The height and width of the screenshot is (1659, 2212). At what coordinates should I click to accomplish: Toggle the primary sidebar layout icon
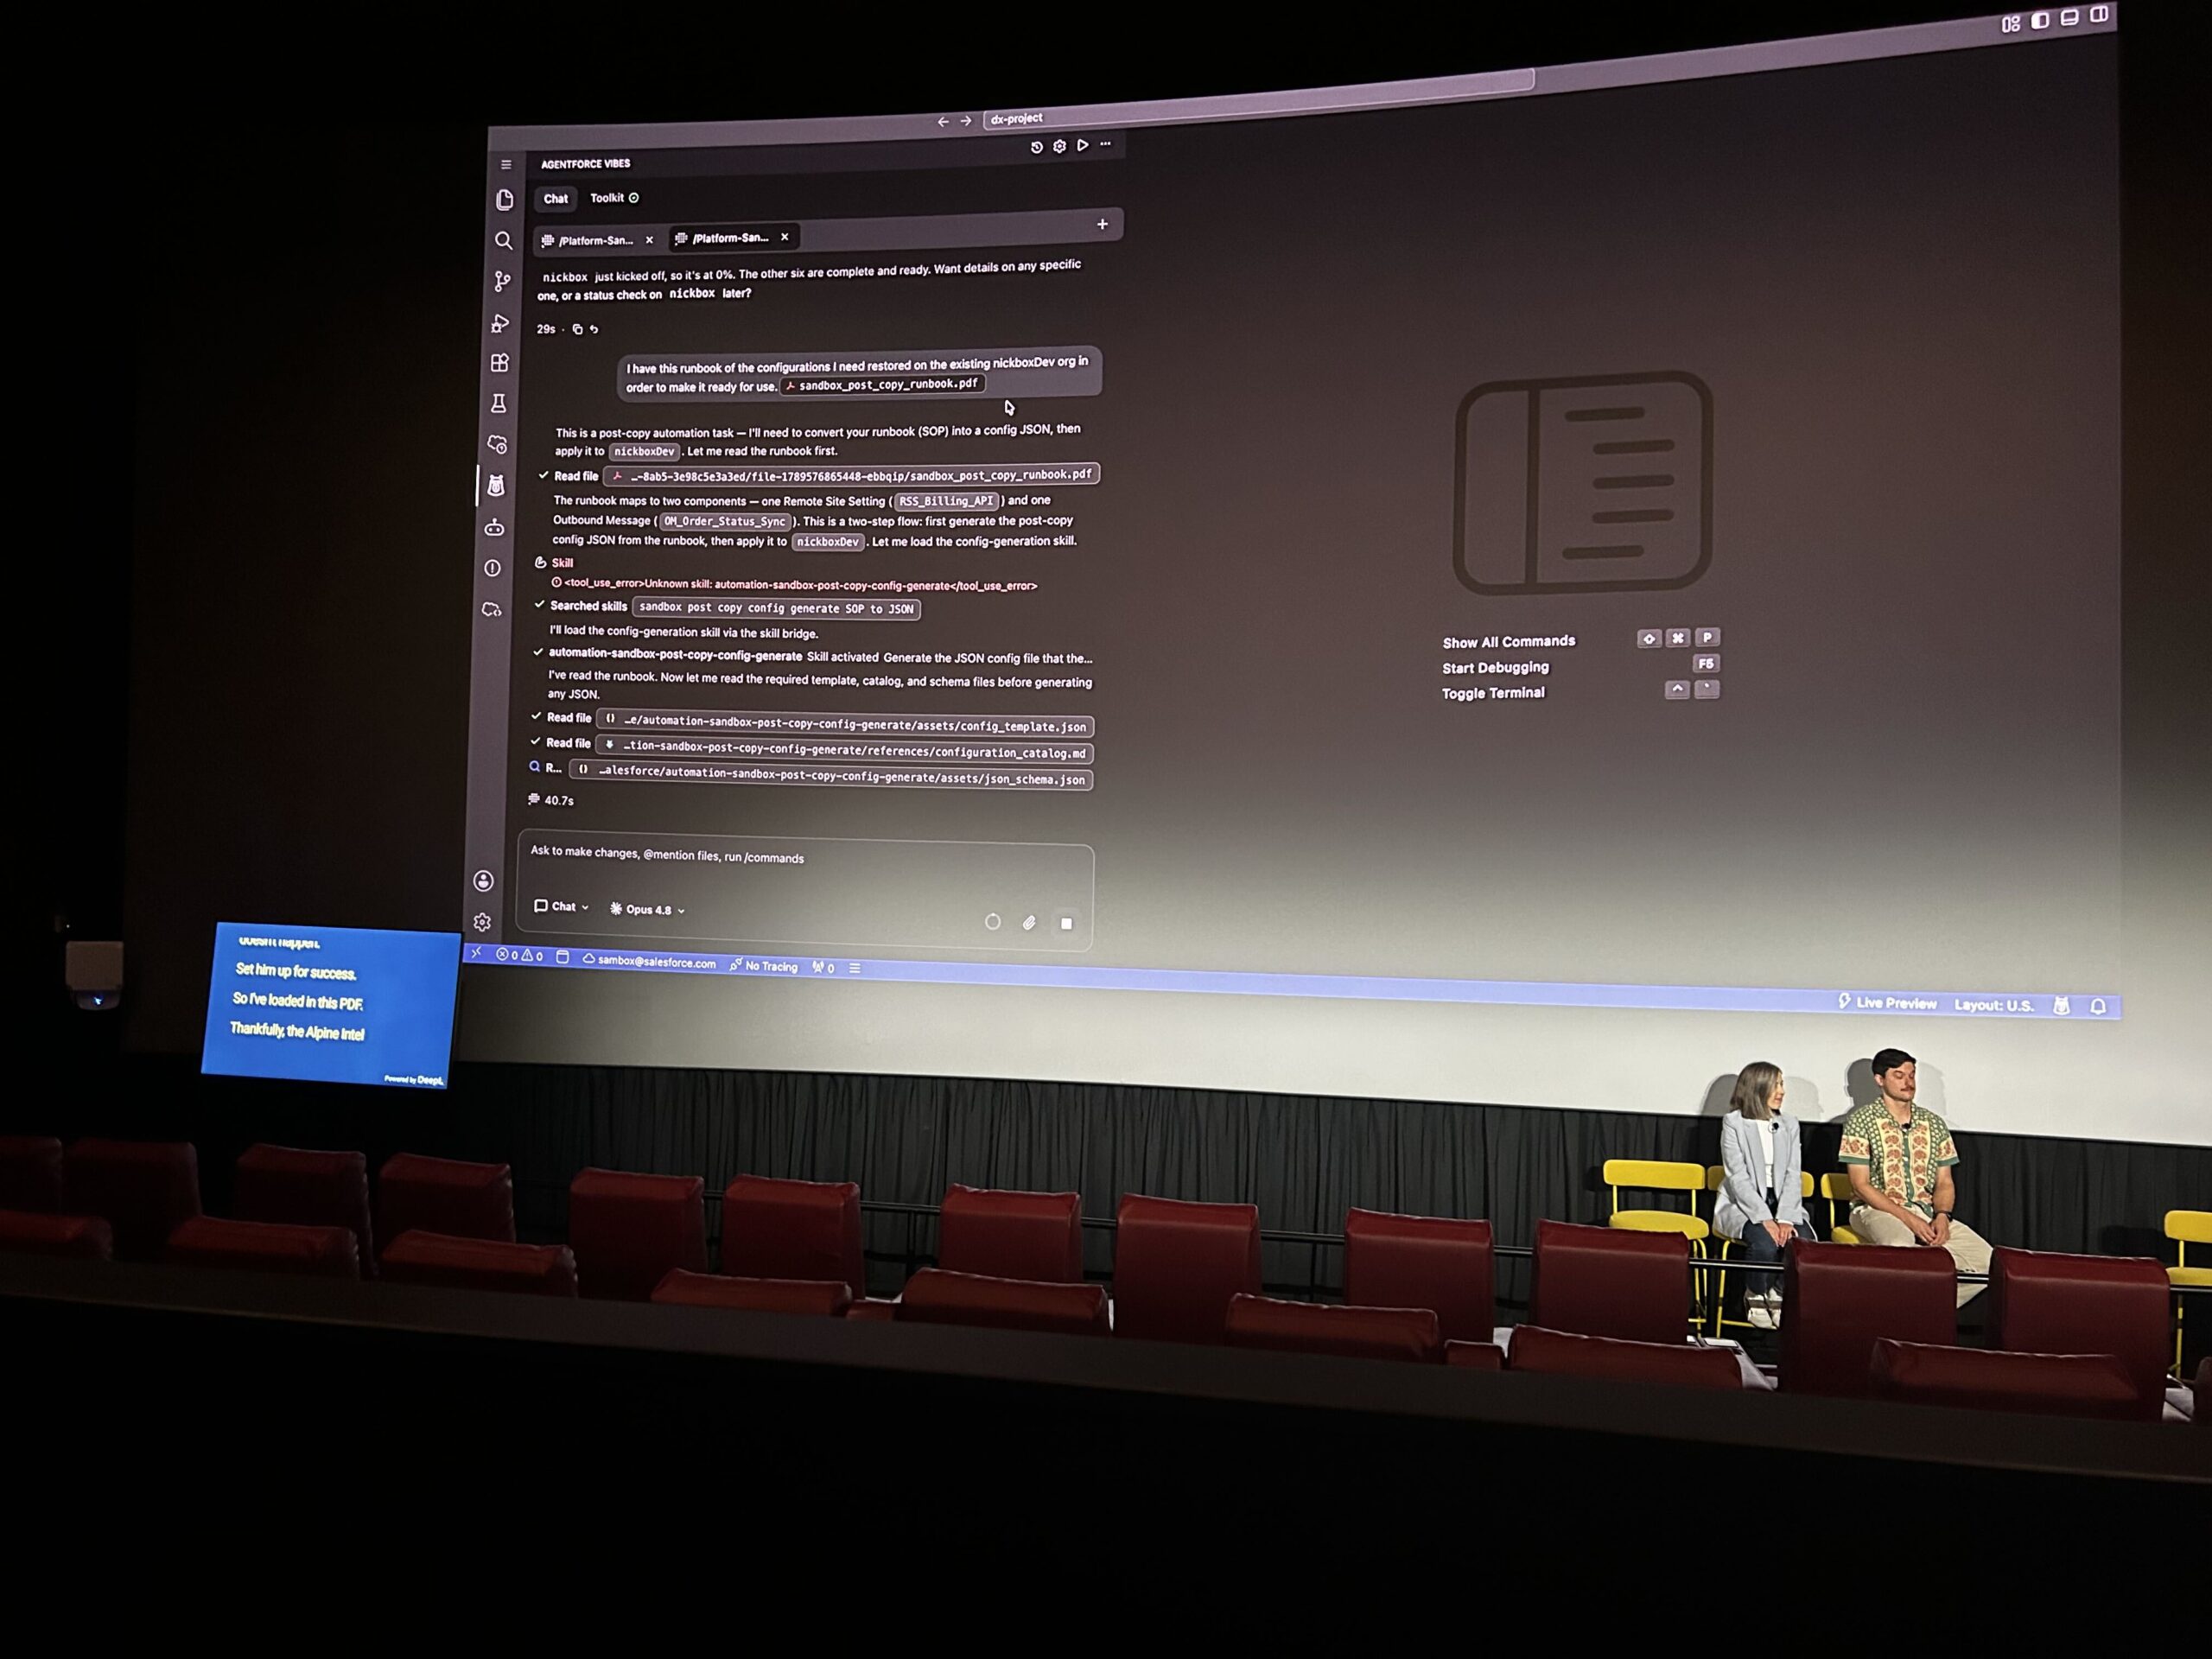[2040, 20]
